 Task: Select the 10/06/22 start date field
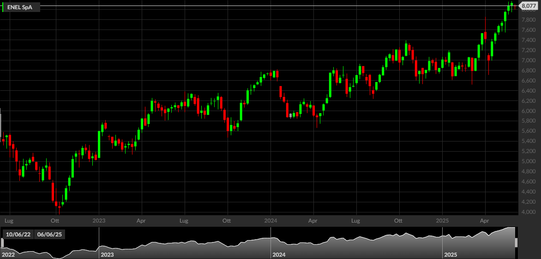coord(18,235)
